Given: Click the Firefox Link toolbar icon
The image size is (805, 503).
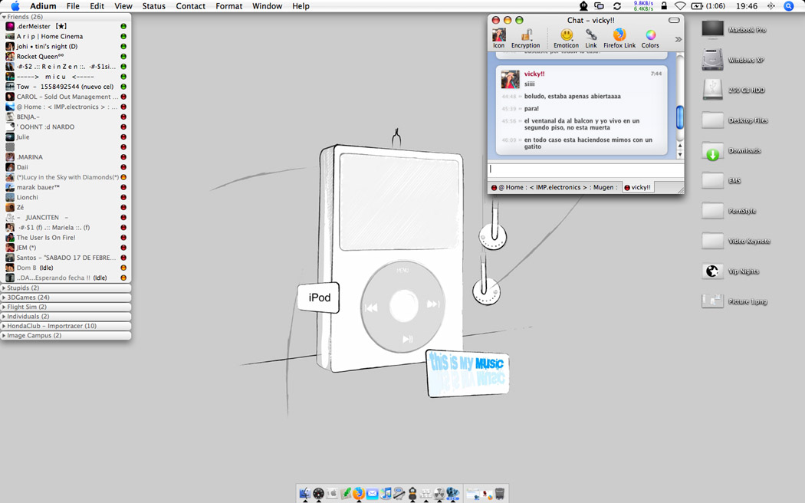Looking at the screenshot, I should 619,38.
